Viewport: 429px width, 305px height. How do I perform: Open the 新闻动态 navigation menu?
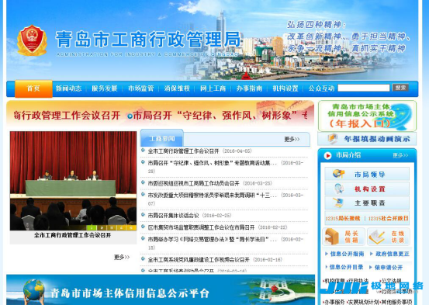(x=68, y=88)
